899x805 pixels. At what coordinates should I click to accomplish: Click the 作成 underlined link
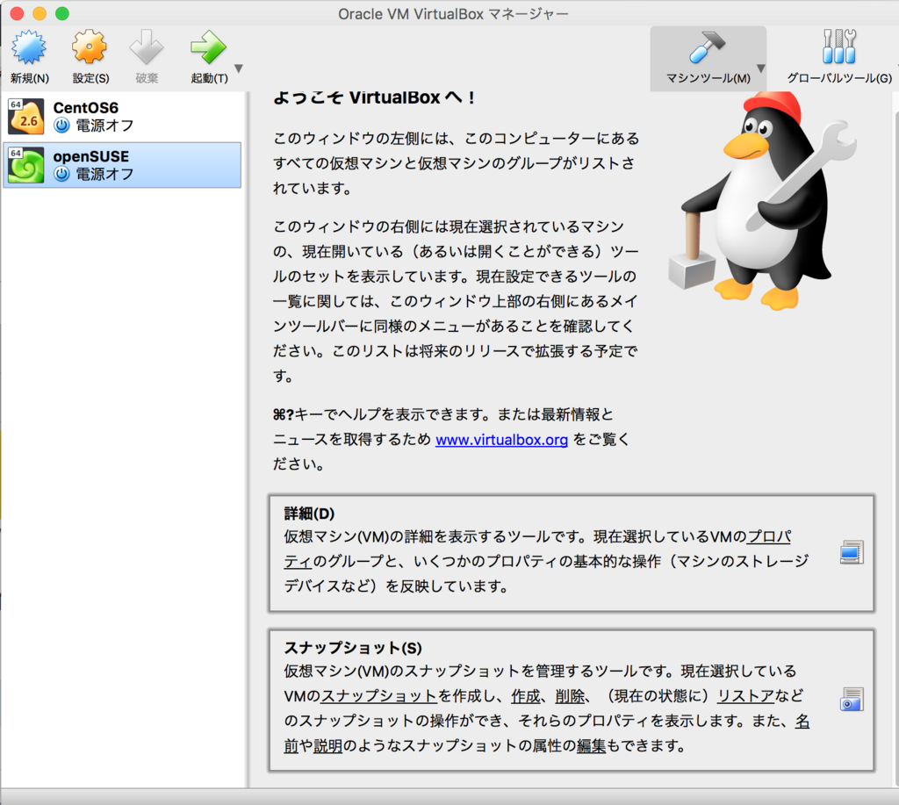coord(526,696)
